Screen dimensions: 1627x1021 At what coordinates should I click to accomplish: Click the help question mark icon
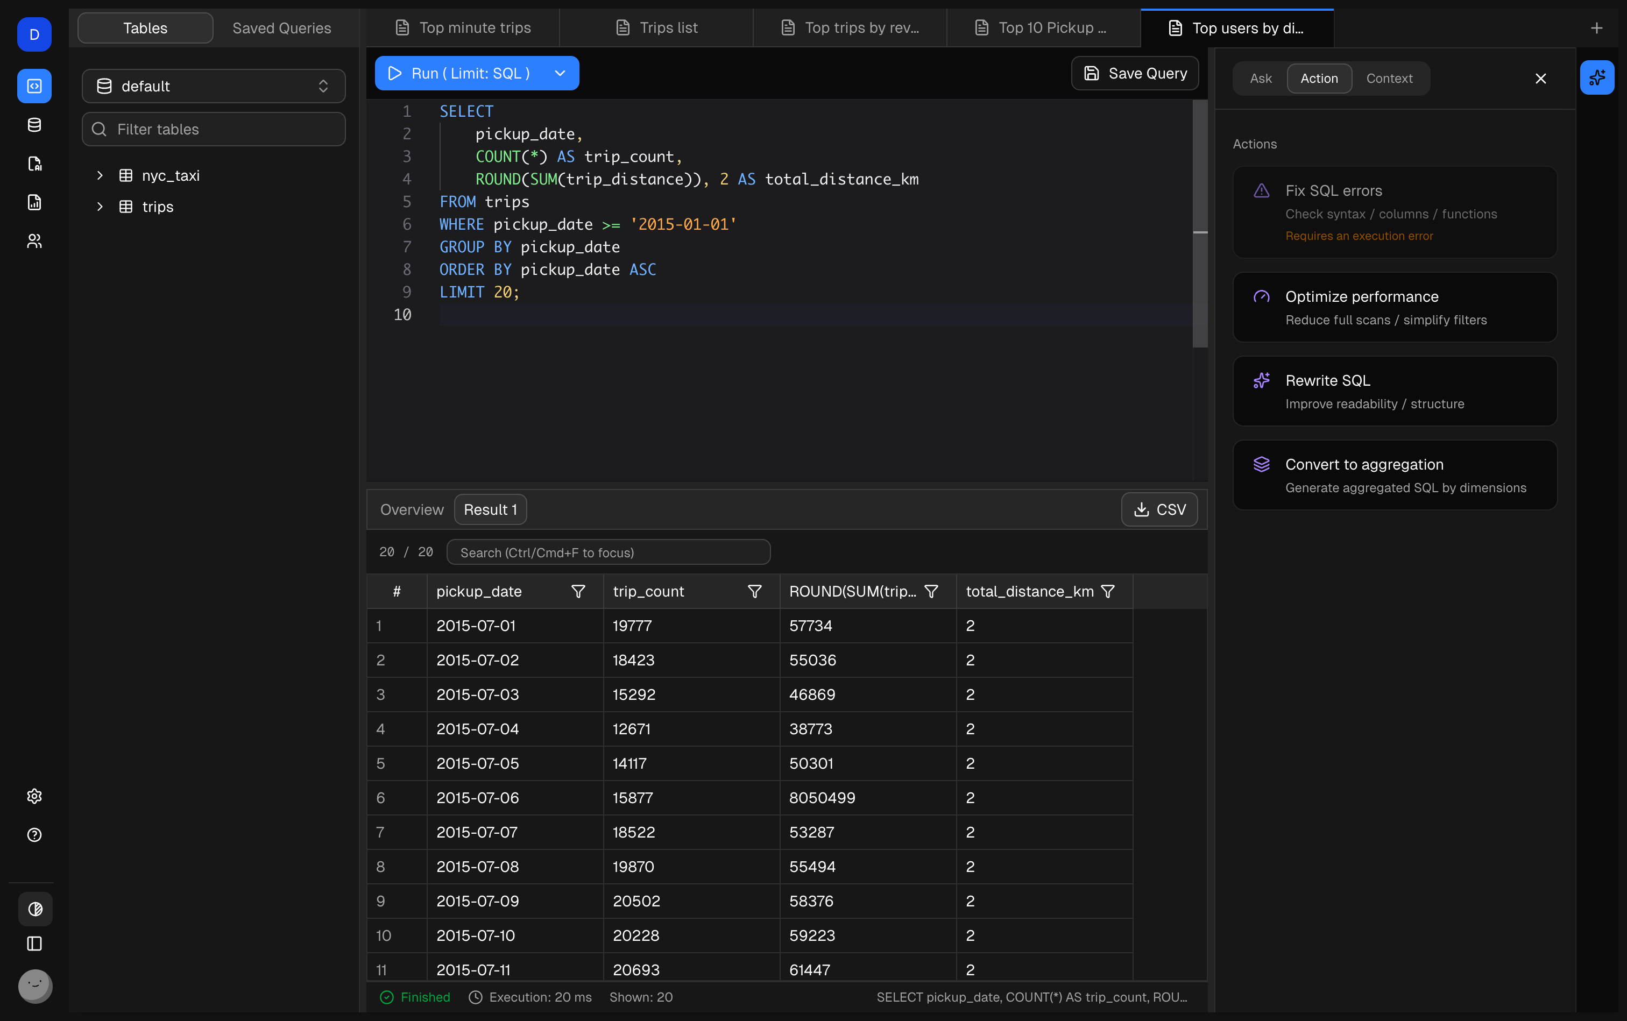pyautogui.click(x=34, y=835)
